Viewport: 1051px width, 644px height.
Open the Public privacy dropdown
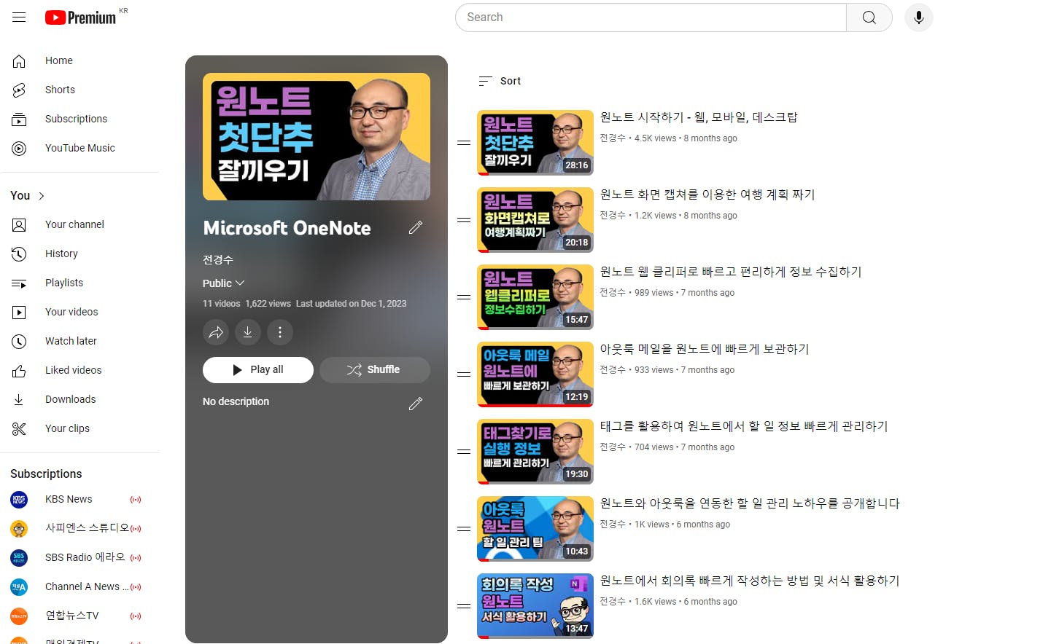click(223, 283)
